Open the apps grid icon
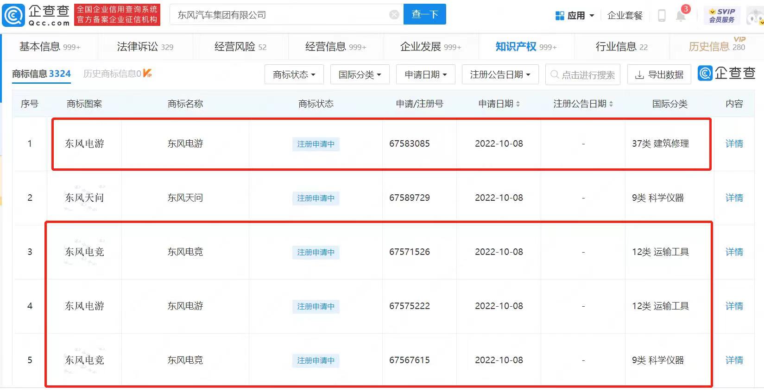Viewport: 764px width, 390px height. 560,16
